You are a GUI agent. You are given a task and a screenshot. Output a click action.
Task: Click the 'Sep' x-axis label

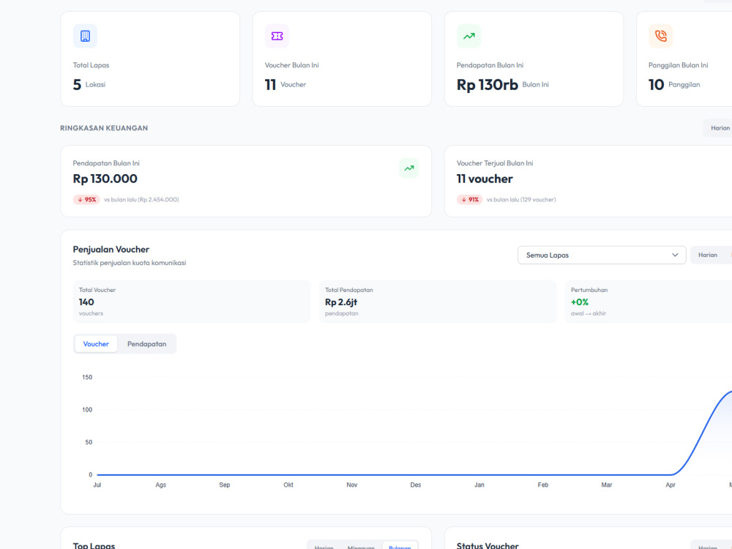[225, 485]
